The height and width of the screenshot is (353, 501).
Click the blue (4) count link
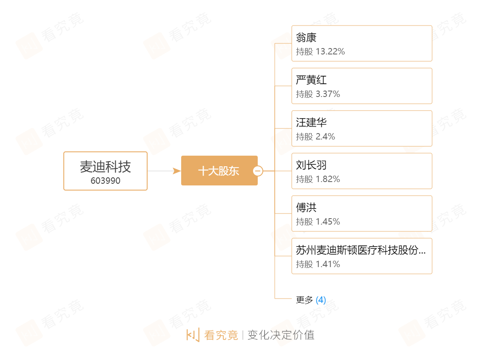[321, 300]
